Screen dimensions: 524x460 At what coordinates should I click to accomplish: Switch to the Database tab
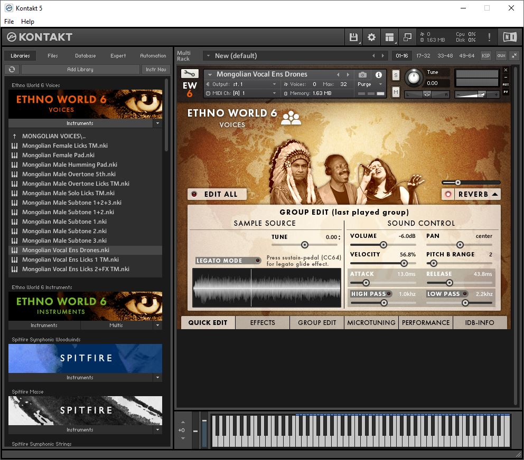coord(85,56)
